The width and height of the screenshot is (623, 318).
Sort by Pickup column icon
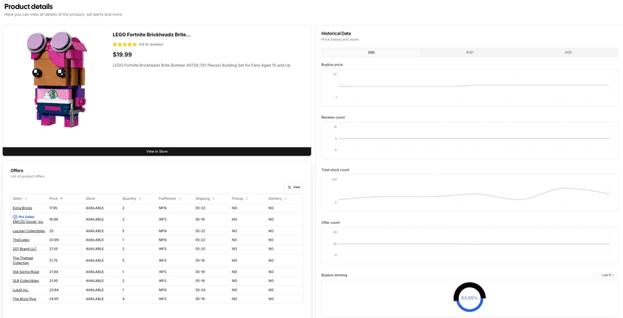247,198
